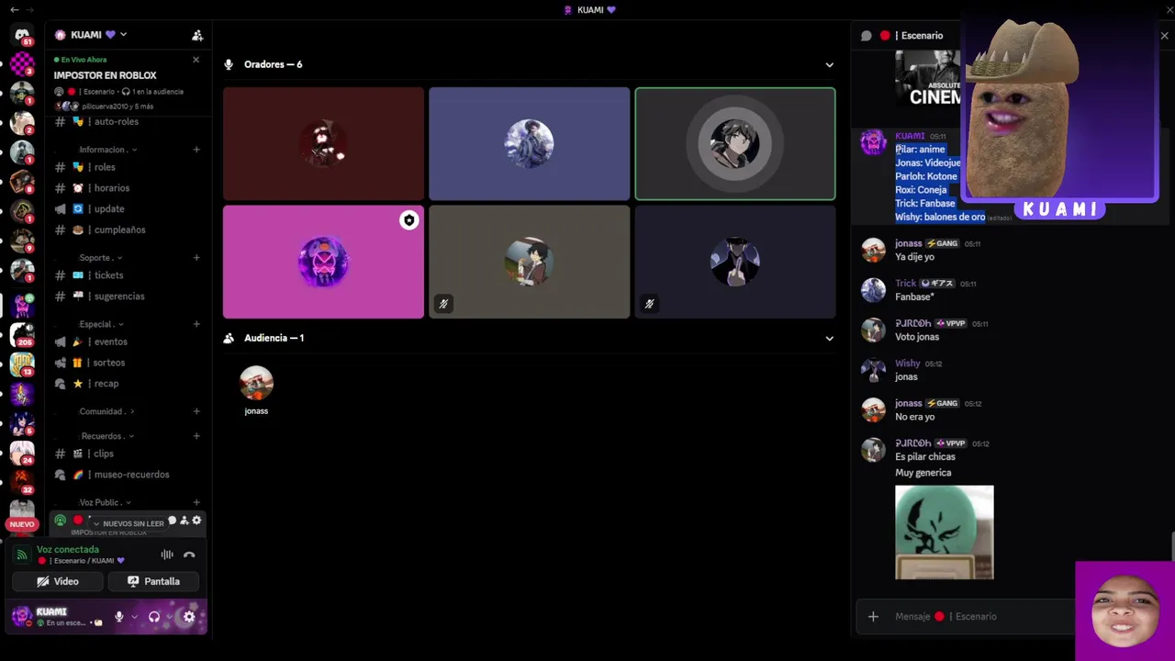
Task: Jump to NUEVOS SIN LEER unread channels
Action: click(x=128, y=523)
